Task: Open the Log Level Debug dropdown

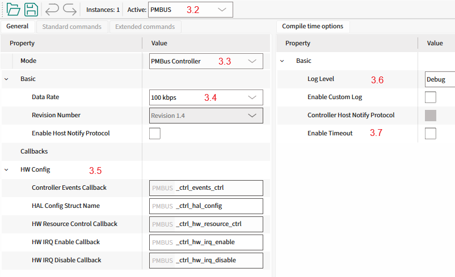Action: pos(440,79)
